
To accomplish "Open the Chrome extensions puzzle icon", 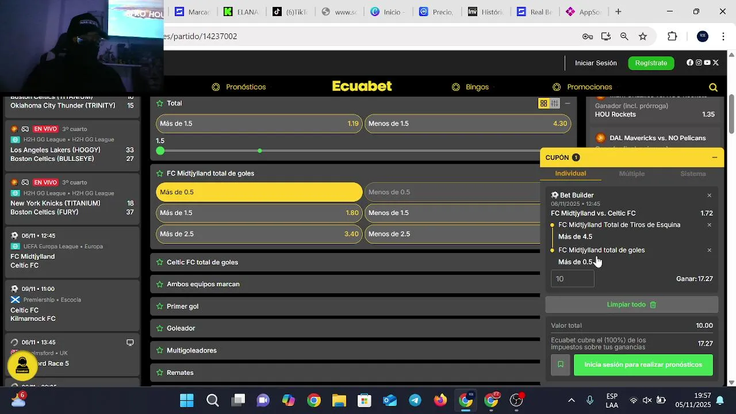I will coord(672,36).
